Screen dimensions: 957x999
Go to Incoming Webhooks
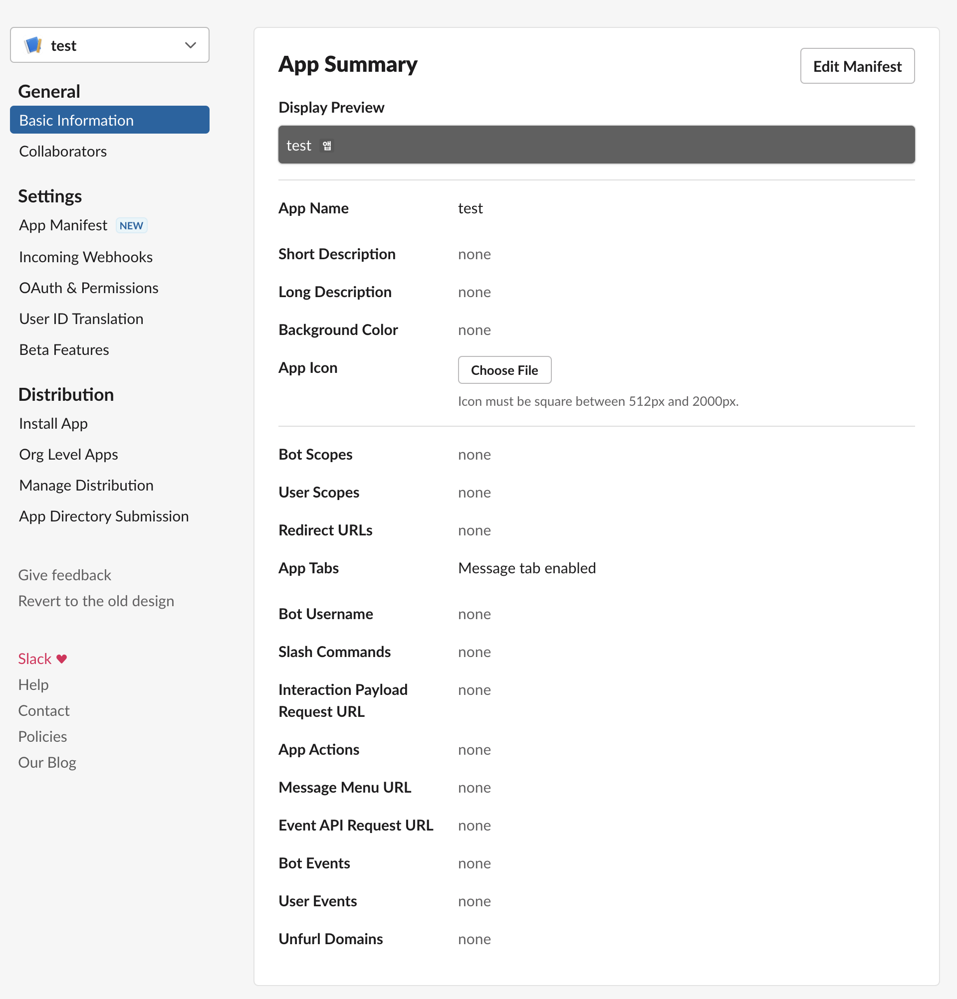[x=86, y=257]
